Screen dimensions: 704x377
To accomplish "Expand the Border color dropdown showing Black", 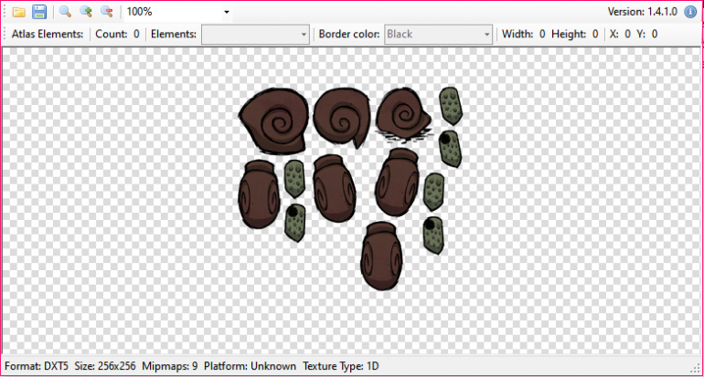I will (x=486, y=35).
